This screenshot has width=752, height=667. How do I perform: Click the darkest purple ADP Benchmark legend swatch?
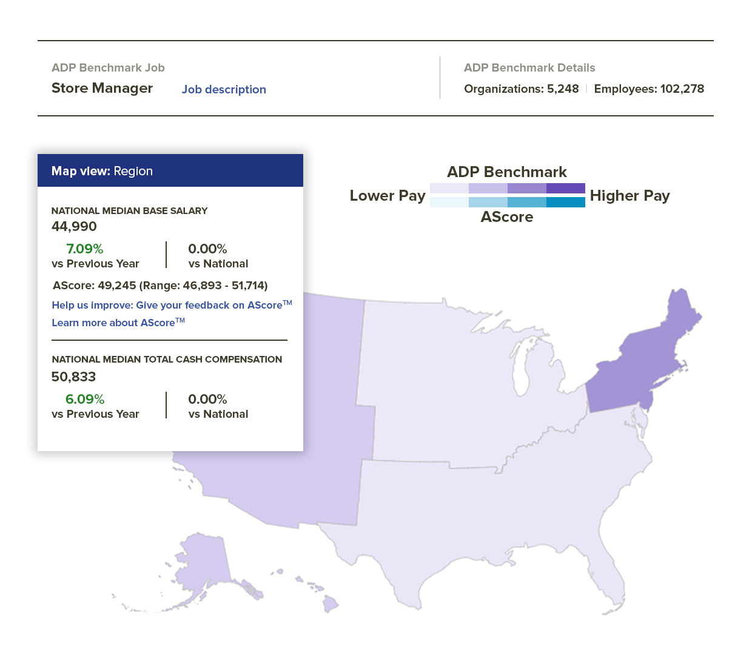click(566, 188)
